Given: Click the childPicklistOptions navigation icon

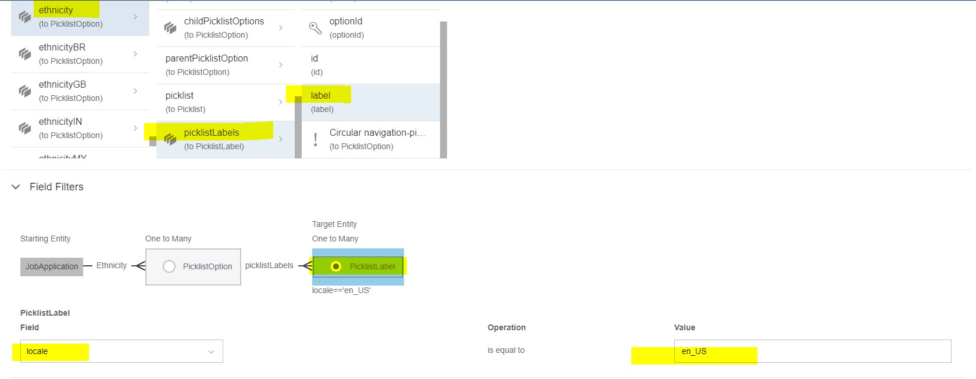Looking at the screenshot, I should [170, 28].
